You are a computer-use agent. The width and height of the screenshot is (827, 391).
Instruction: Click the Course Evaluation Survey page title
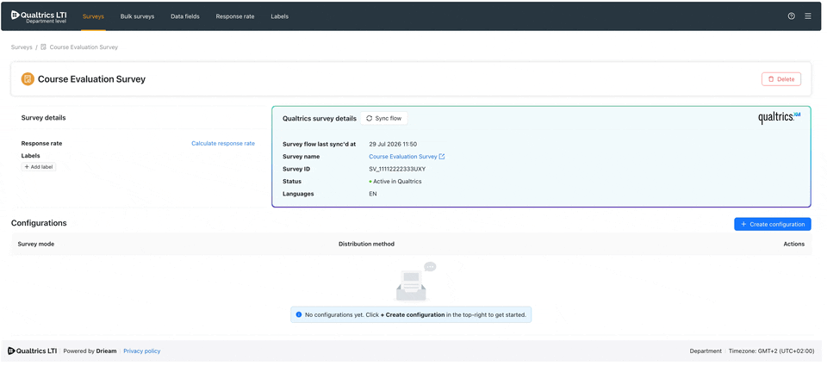tap(92, 79)
